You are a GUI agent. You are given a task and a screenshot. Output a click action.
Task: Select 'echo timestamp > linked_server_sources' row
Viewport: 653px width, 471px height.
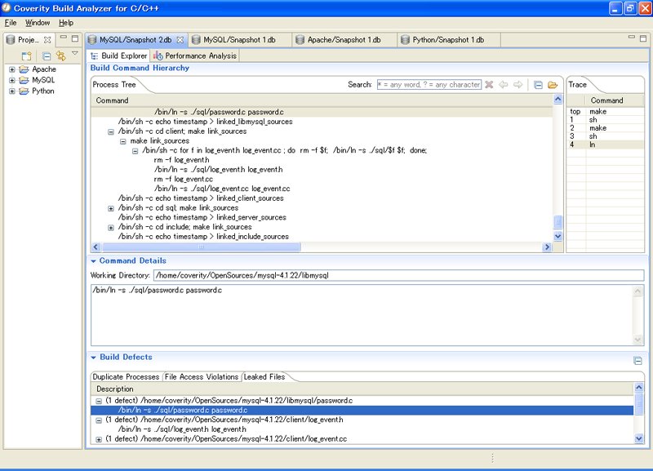coord(202,217)
